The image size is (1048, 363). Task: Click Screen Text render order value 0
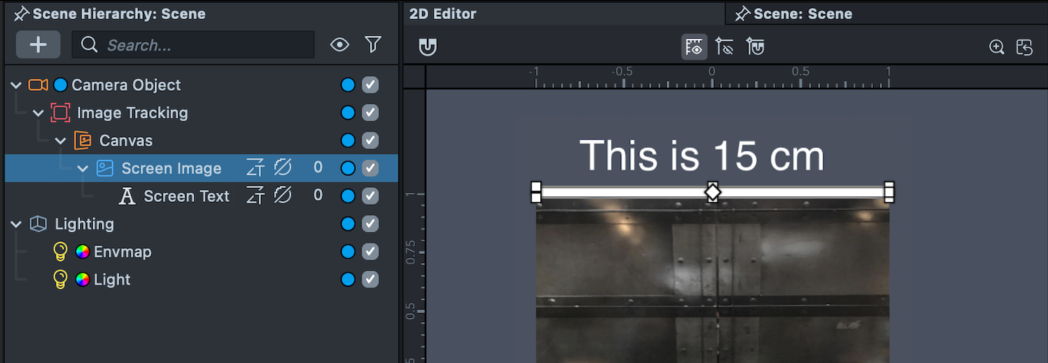point(318,196)
